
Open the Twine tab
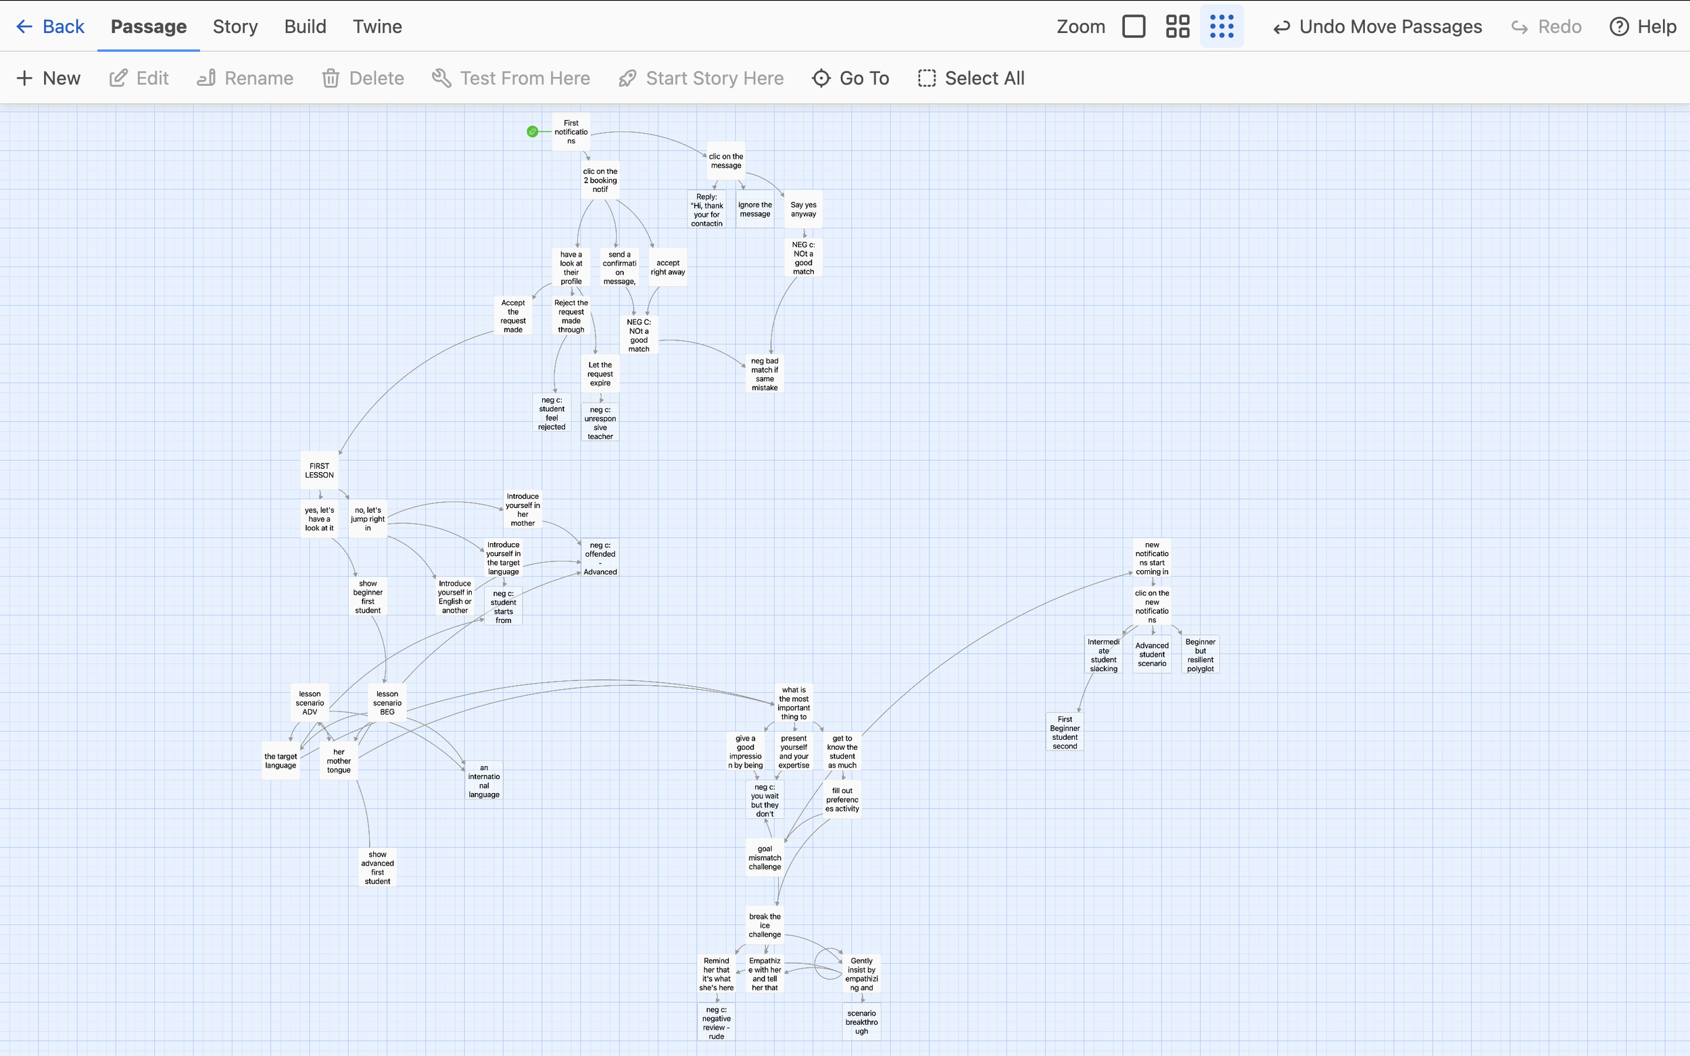[377, 26]
